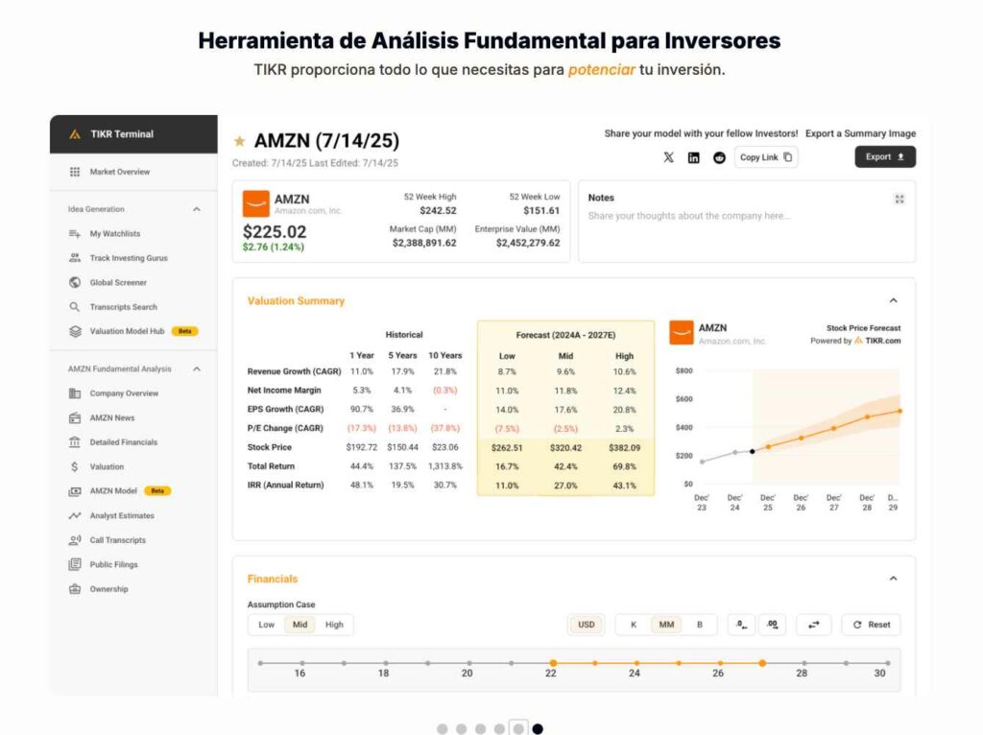Share model via Reddit icon
This screenshot has height=735, width=983.
click(x=719, y=157)
